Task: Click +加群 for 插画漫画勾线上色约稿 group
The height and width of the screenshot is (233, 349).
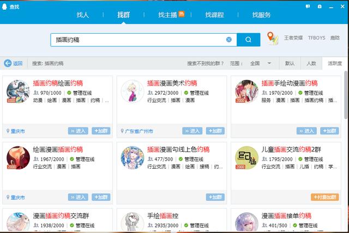Action: (215, 197)
